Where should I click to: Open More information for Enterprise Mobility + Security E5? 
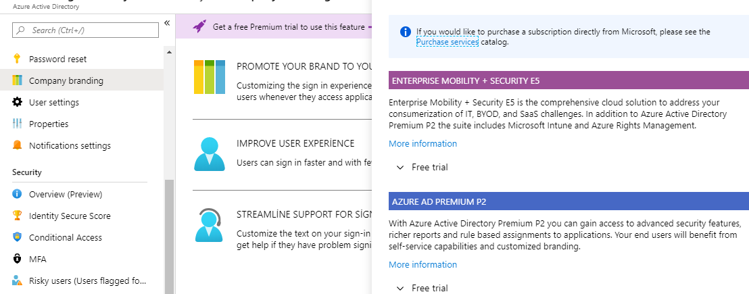[x=422, y=144]
